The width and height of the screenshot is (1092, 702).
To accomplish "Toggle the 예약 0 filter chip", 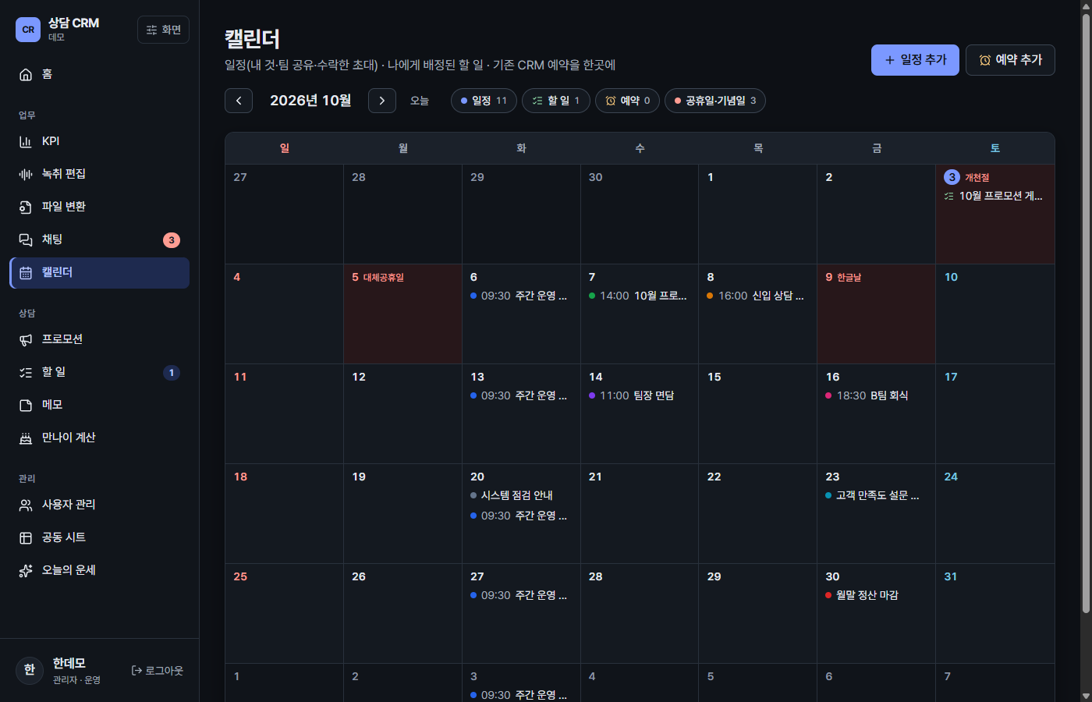I will (x=628, y=101).
